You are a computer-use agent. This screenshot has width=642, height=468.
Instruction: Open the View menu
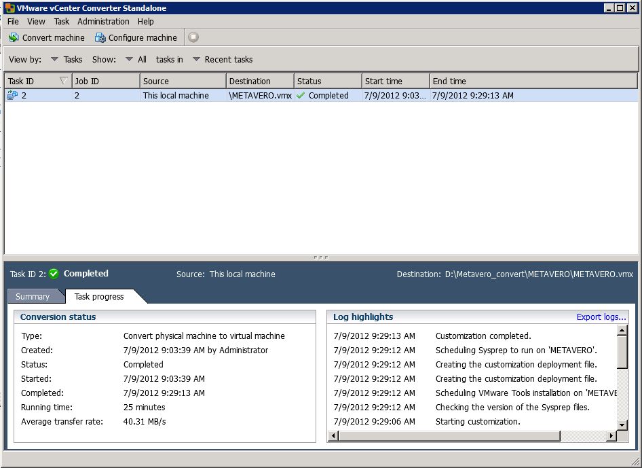(36, 21)
